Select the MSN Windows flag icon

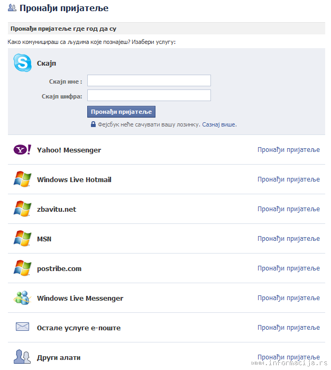tap(22, 238)
